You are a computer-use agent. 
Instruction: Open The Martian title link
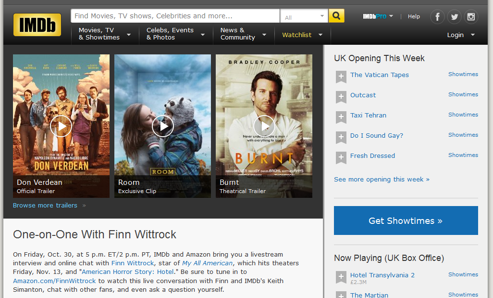pyautogui.click(x=369, y=295)
